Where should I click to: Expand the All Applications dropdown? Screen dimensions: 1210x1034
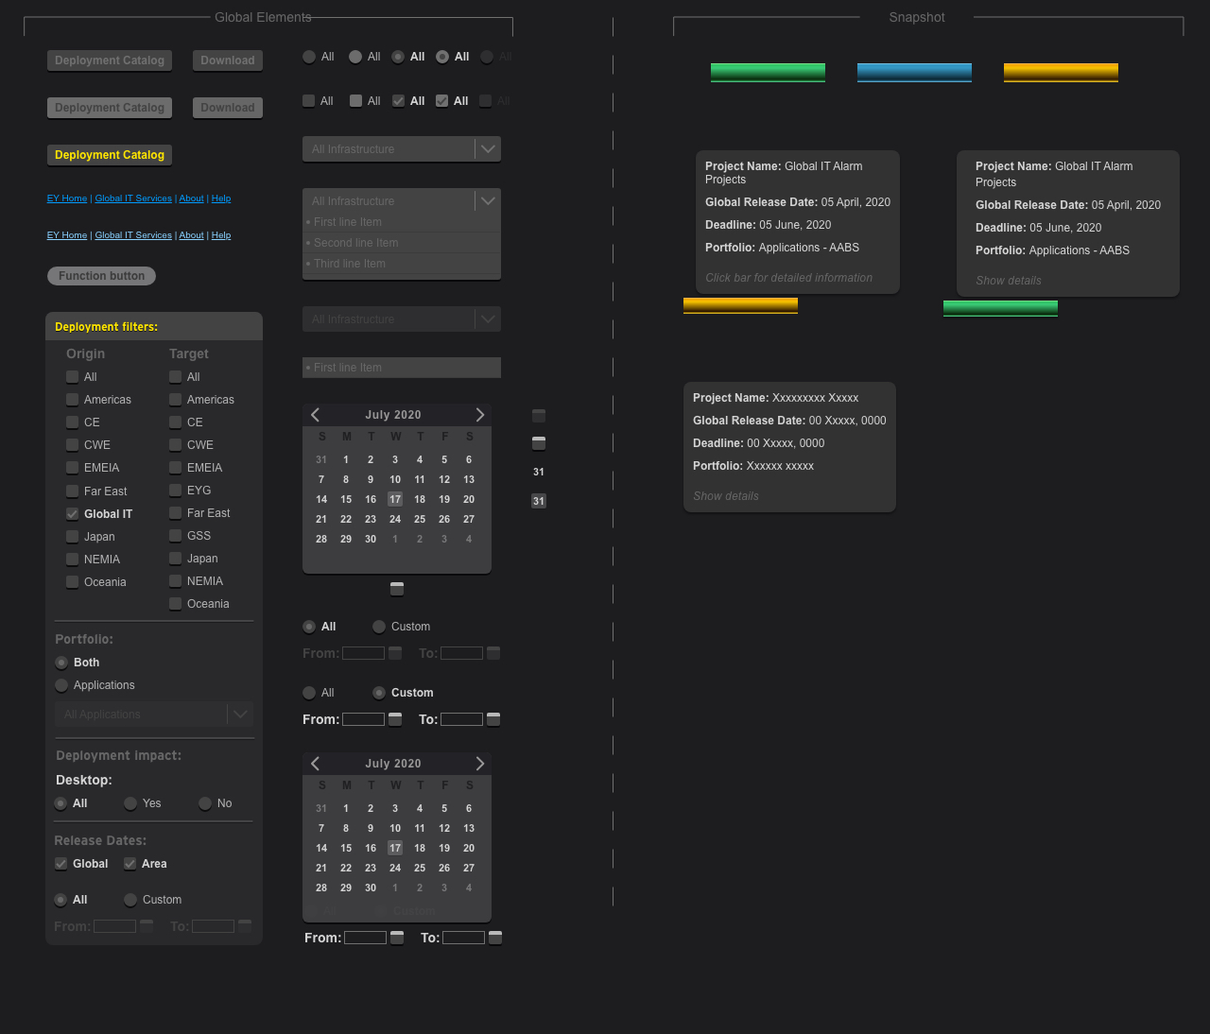(240, 714)
